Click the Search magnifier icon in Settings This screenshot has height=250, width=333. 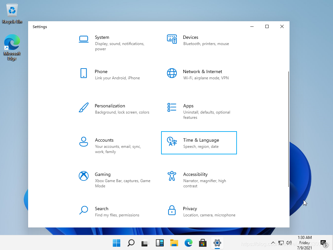click(x=84, y=210)
